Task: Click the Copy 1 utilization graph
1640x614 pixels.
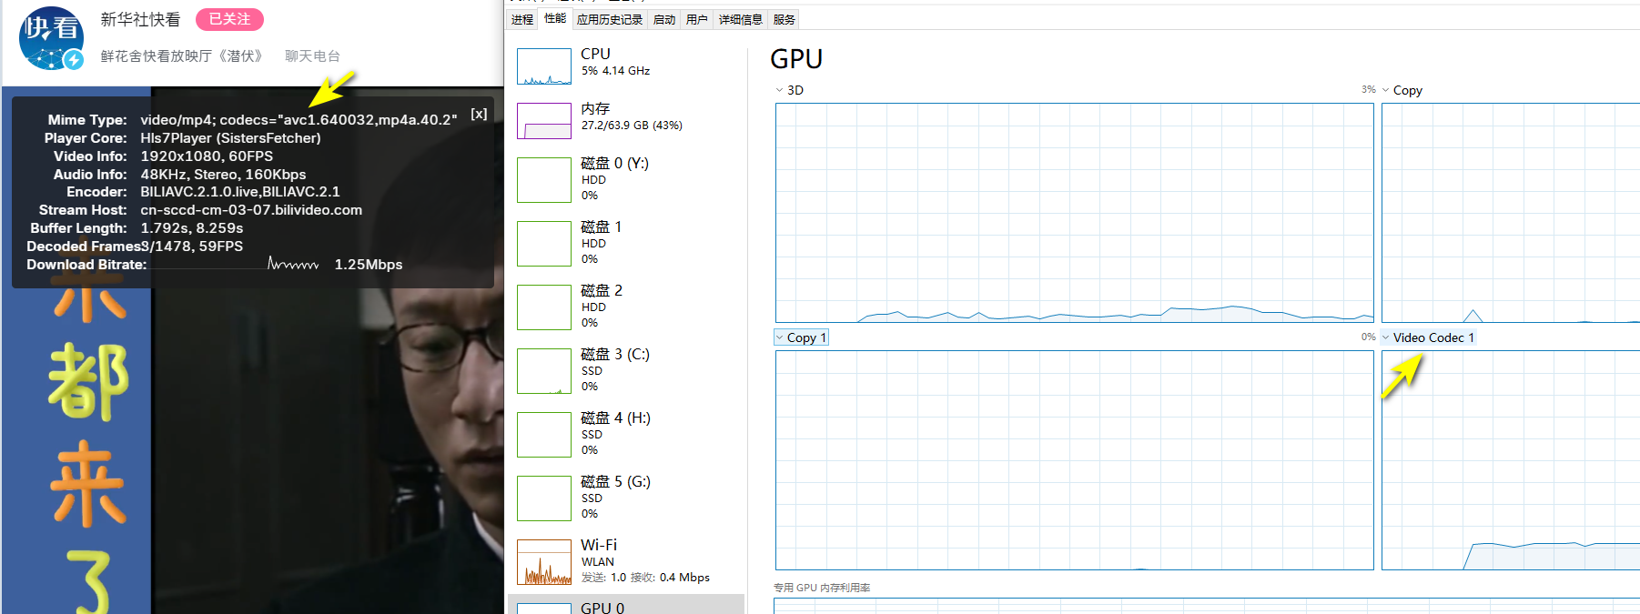Action: click(1074, 460)
